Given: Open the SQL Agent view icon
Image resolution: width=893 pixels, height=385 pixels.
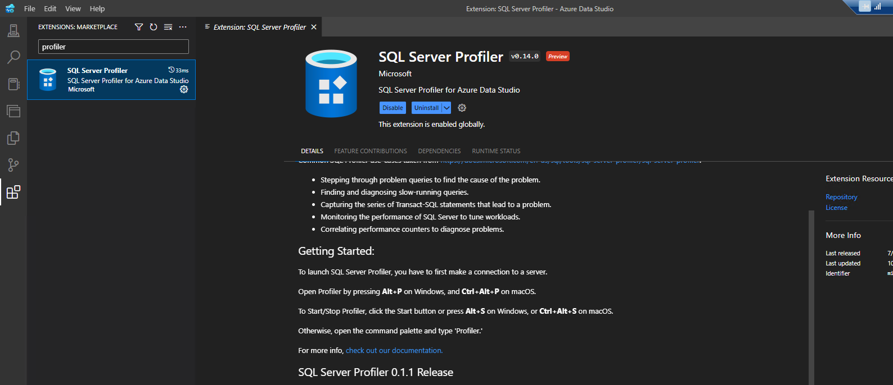Looking at the screenshot, I should pos(13,111).
